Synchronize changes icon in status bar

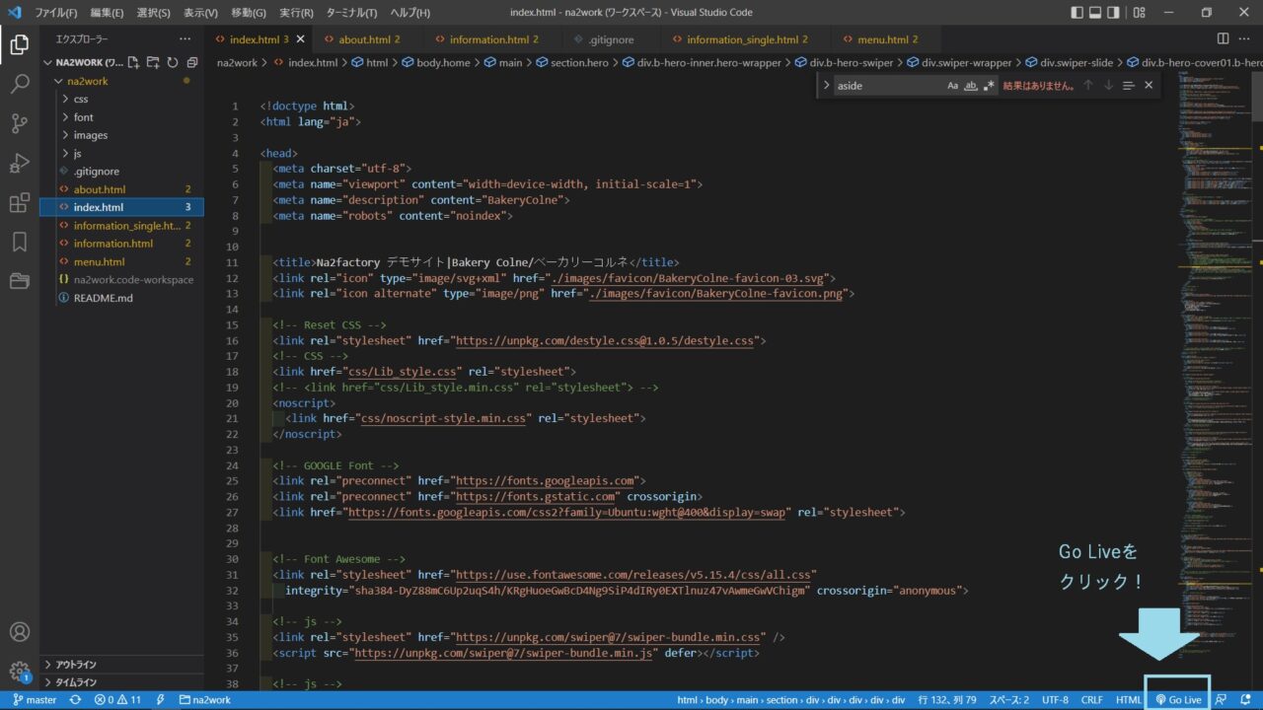point(75,700)
